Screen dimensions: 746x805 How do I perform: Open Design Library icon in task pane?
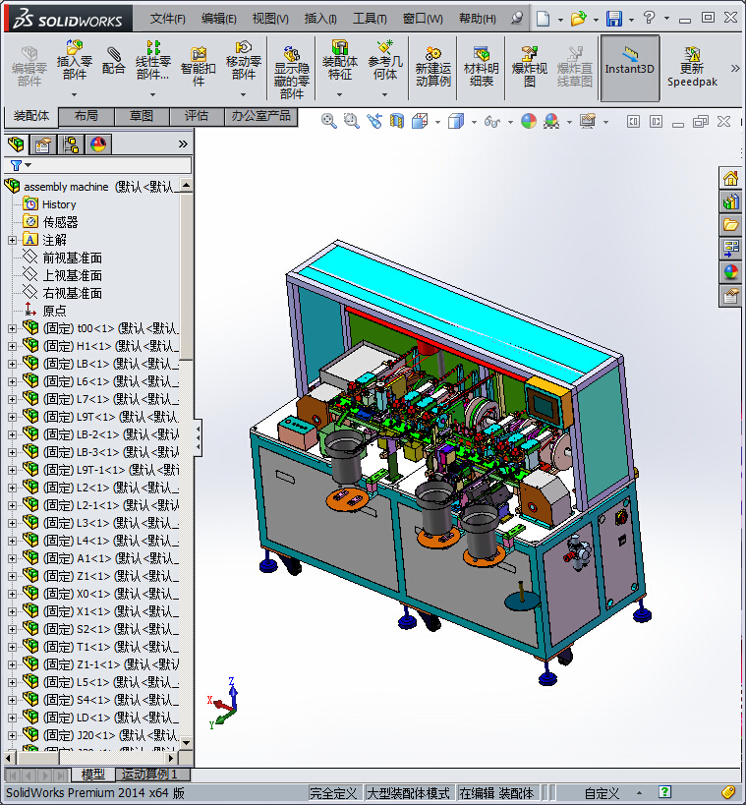point(730,201)
